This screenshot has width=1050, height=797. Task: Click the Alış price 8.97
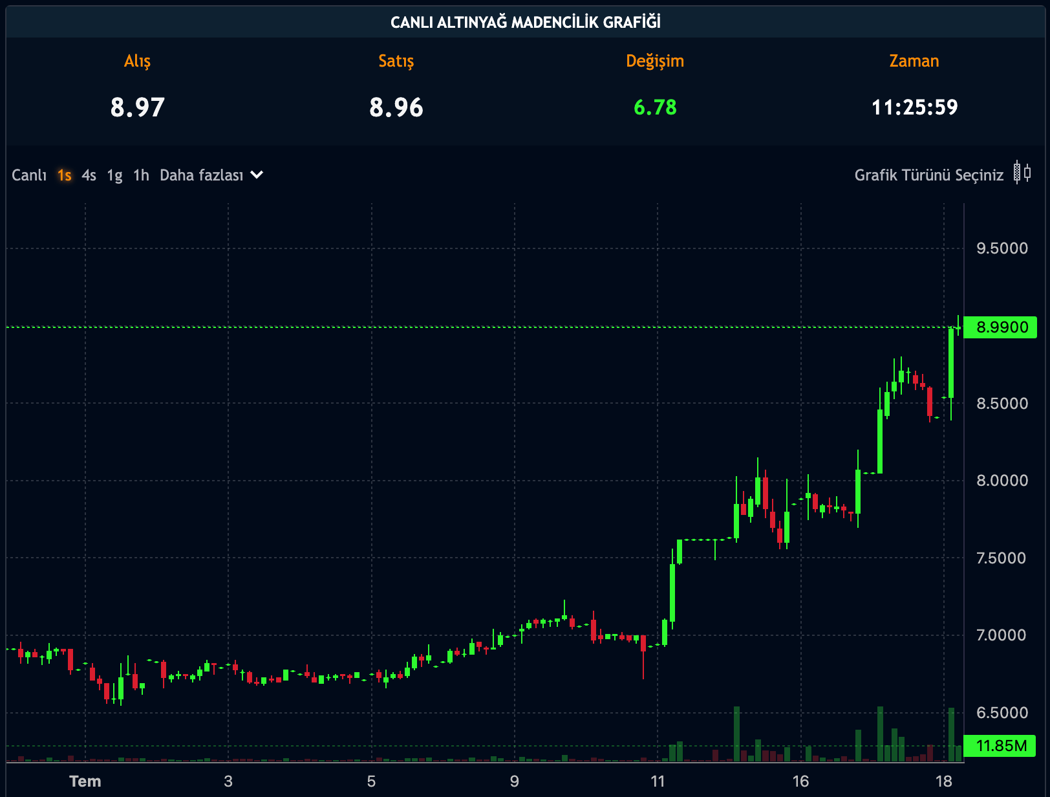pyautogui.click(x=137, y=107)
